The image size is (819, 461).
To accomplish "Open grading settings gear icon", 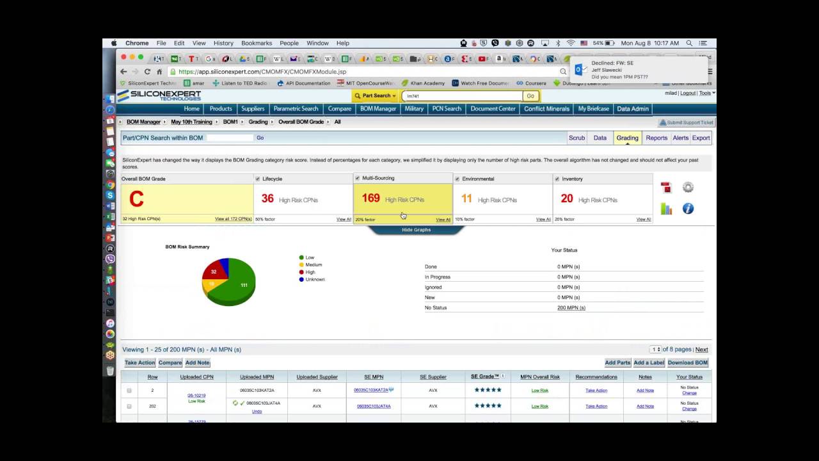I will pyautogui.click(x=688, y=188).
